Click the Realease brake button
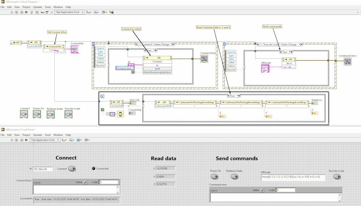This screenshot has width=361, height=206. pyautogui.click(x=235, y=177)
